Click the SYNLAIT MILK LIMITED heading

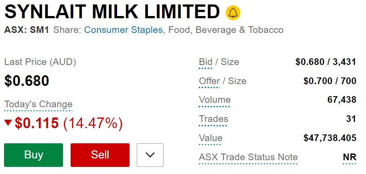click(112, 12)
